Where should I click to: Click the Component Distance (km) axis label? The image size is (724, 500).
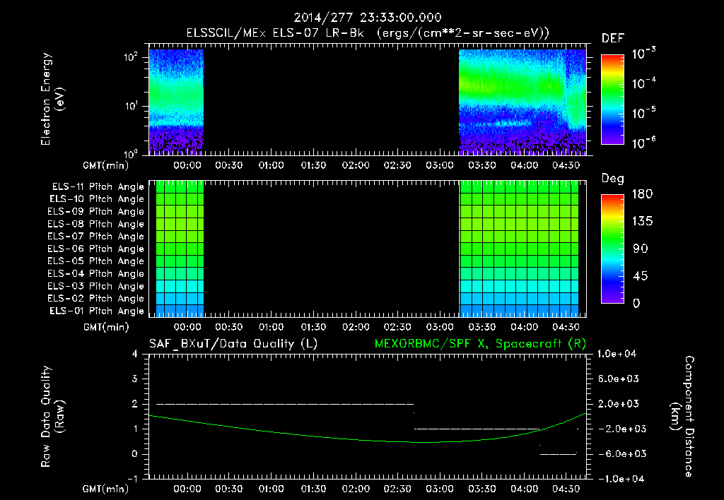[682, 417]
